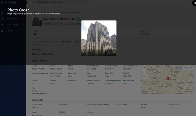Click the '1230 Avenue of the Americas' breadcrumb
This screenshot has width=196, height=116.
coord(66,13)
